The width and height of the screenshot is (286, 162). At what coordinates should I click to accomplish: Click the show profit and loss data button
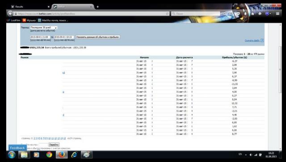coord(98,37)
